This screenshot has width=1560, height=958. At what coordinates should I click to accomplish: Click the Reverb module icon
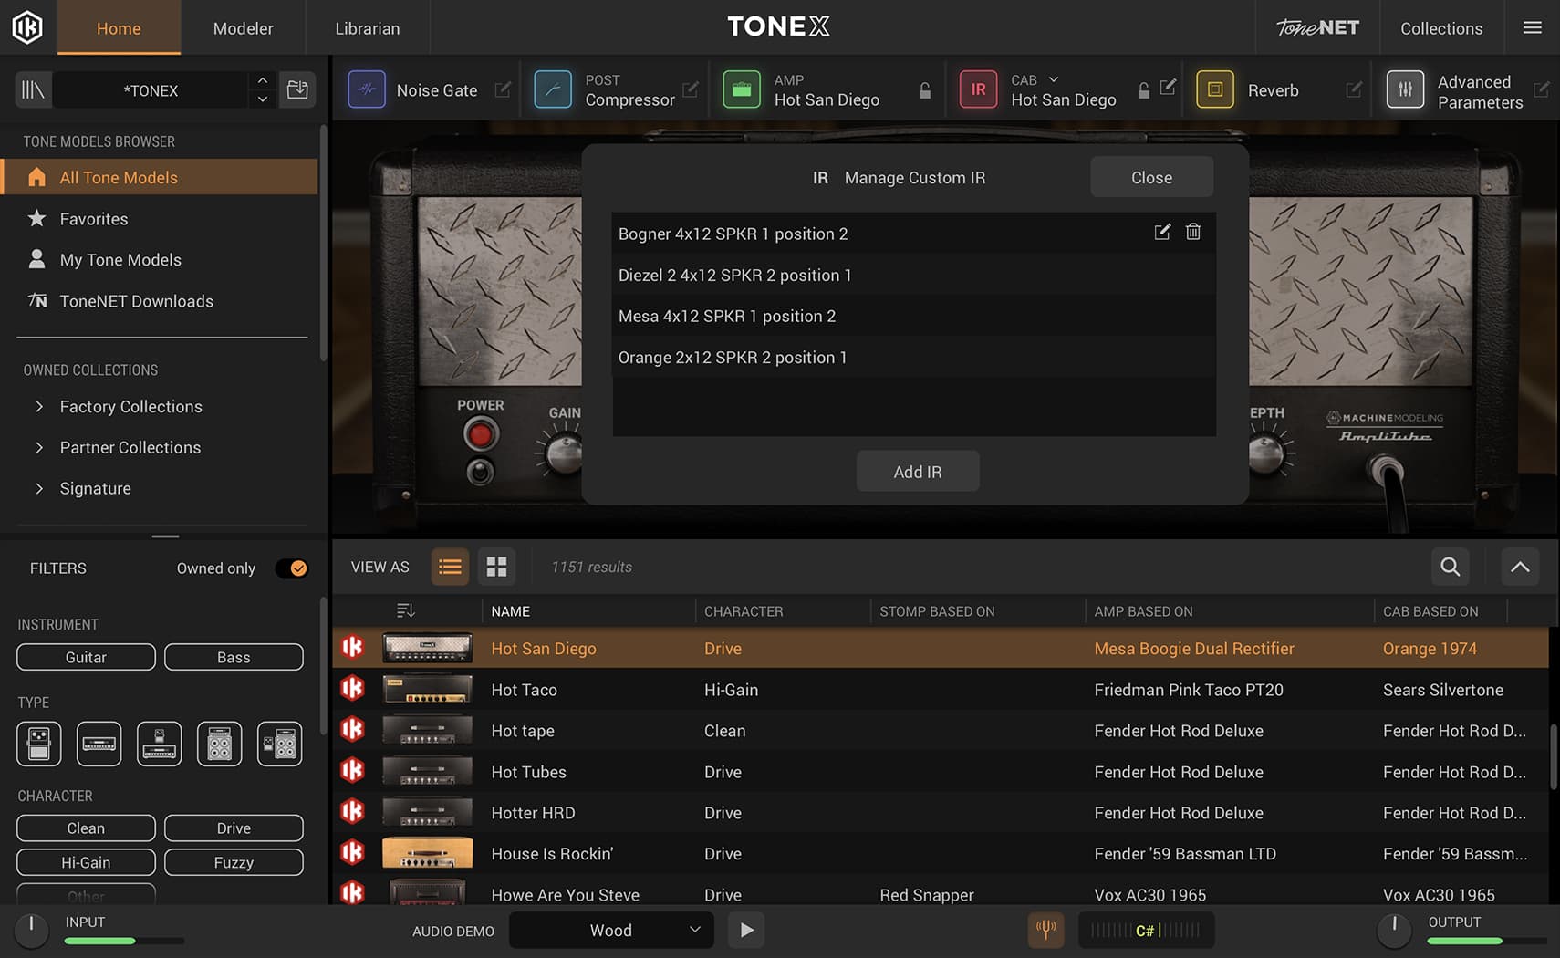click(x=1214, y=90)
